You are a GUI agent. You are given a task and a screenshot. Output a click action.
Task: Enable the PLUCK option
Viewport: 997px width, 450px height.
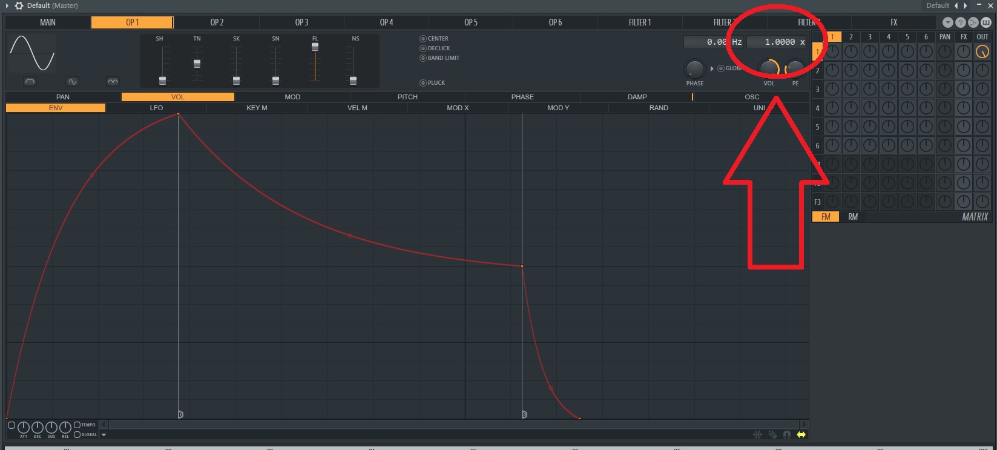coord(432,83)
